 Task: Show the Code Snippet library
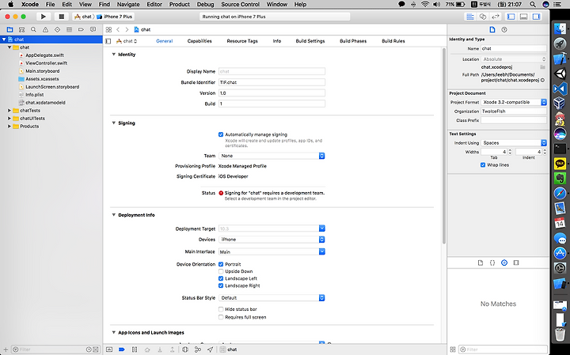(x=492, y=262)
